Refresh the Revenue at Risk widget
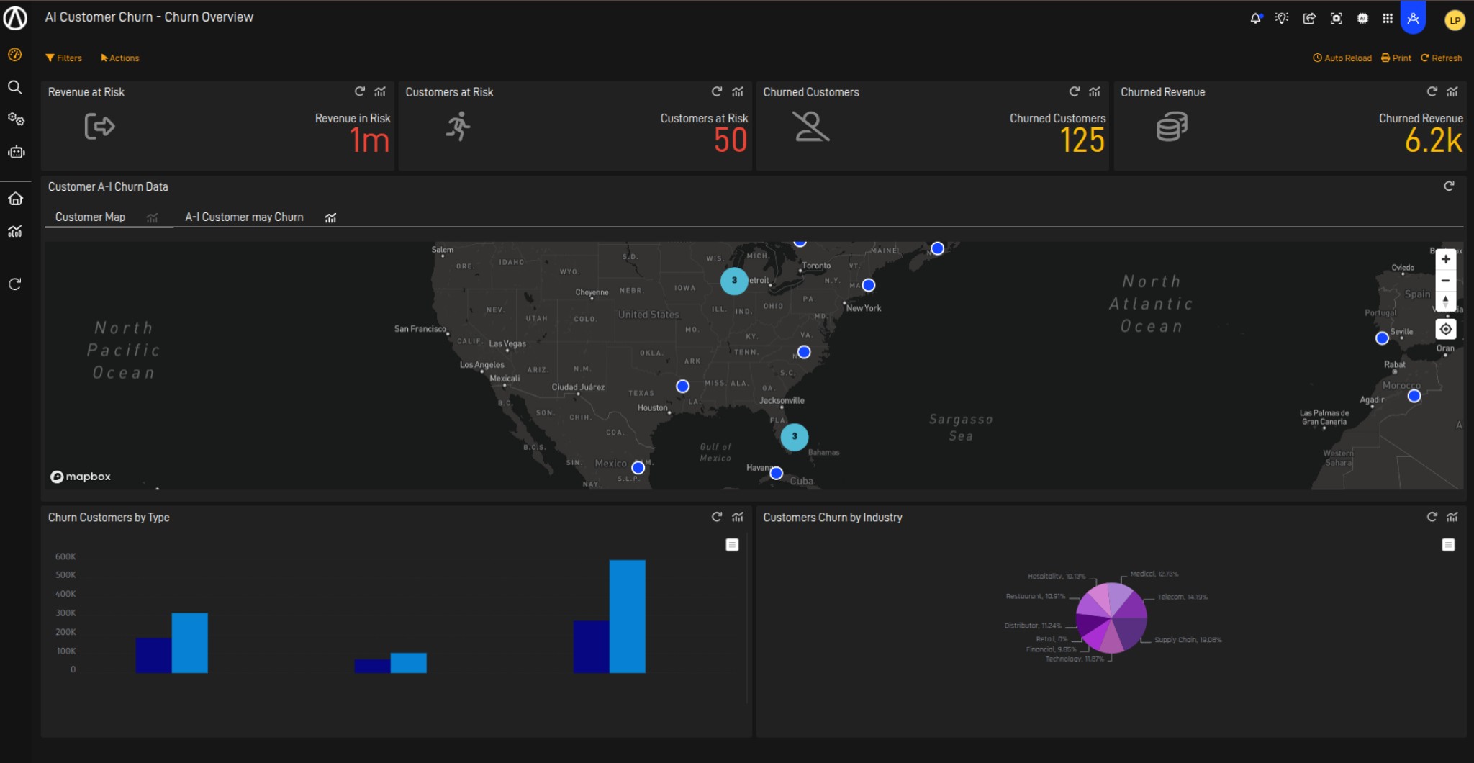The height and width of the screenshot is (763, 1474). point(359,91)
